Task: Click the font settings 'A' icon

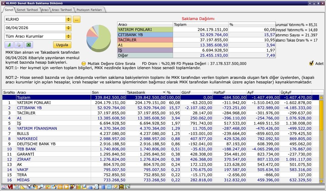Action: point(9,45)
